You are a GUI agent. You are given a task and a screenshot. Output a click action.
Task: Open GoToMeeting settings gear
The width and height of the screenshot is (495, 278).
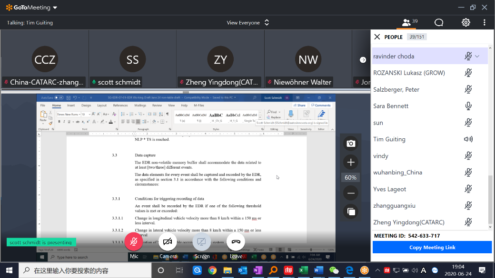465,22
